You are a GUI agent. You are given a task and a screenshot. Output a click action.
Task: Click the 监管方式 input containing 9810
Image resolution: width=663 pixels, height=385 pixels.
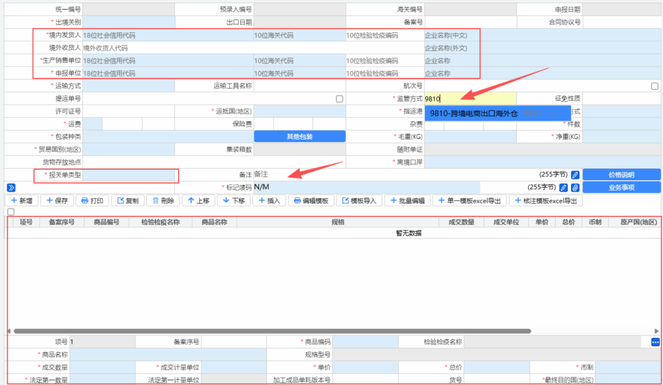pyautogui.click(x=469, y=99)
